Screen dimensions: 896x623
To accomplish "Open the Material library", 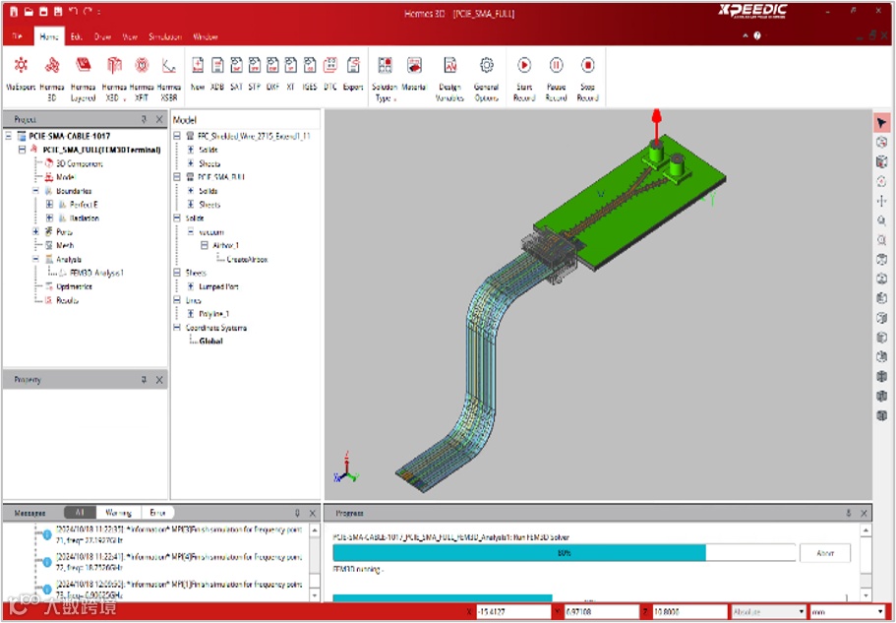I will (x=414, y=74).
